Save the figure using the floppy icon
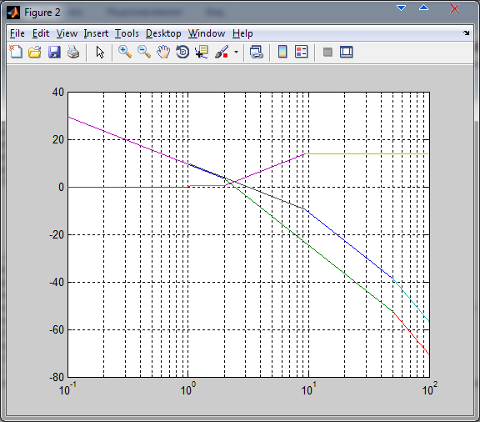 click(x=54, y=52)
